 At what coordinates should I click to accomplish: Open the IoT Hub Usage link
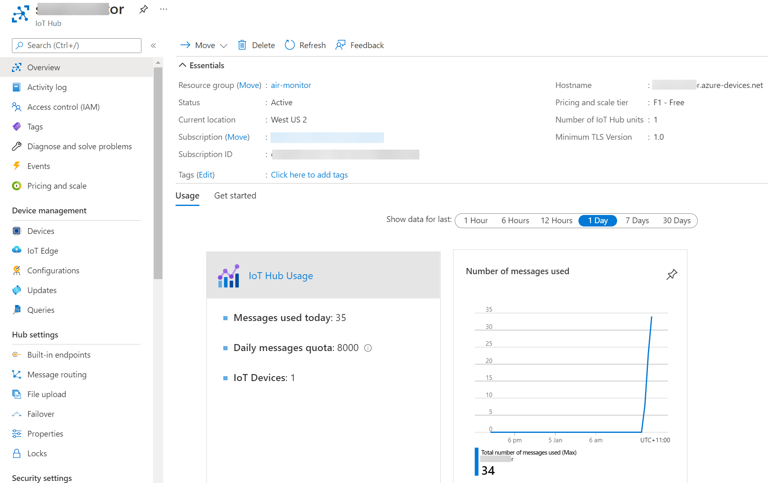[281, 276]
